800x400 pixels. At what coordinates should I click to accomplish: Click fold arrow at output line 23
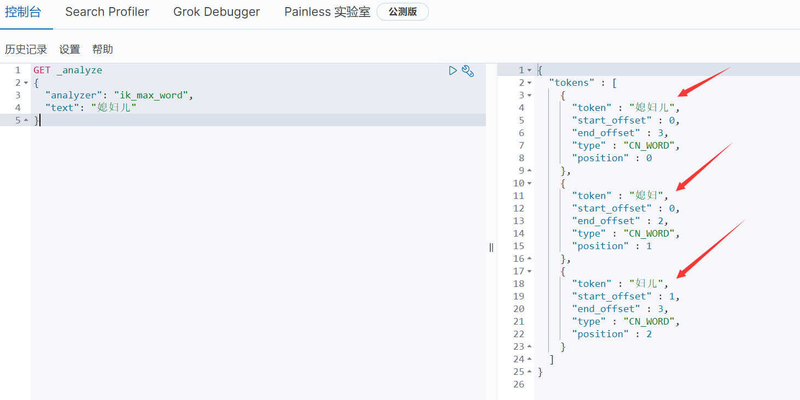click(x=529, y=346)
